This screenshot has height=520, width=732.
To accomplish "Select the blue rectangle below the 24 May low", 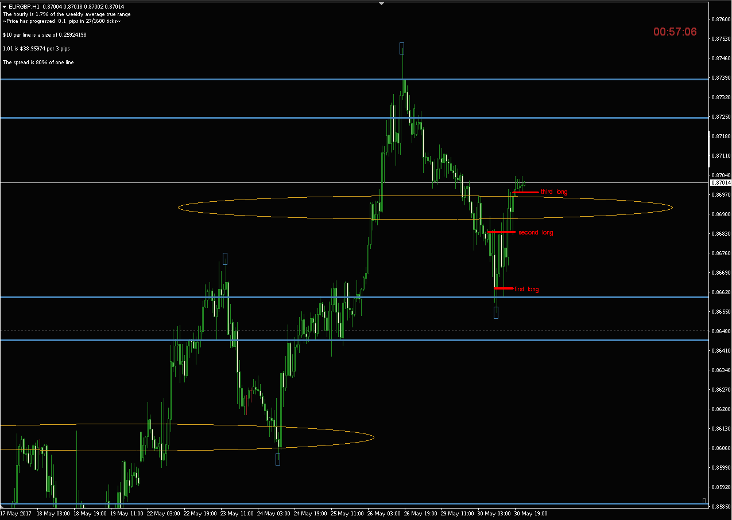I will [278, 459].
